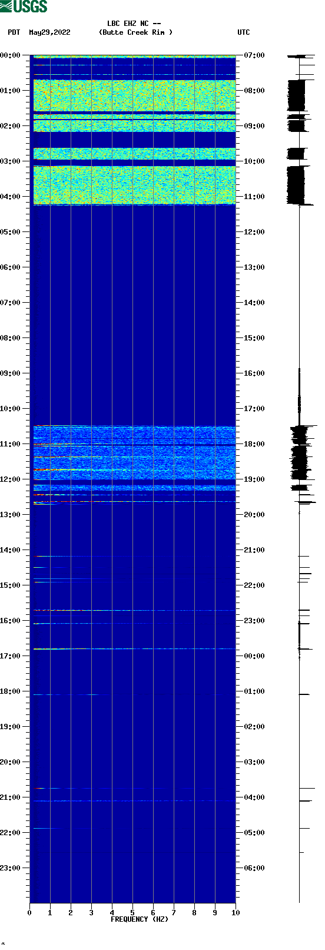Click the UTC '19:00' time label

[254, 479]
